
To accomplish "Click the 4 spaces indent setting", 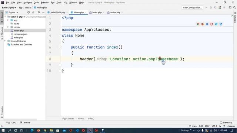I will 231,126.
